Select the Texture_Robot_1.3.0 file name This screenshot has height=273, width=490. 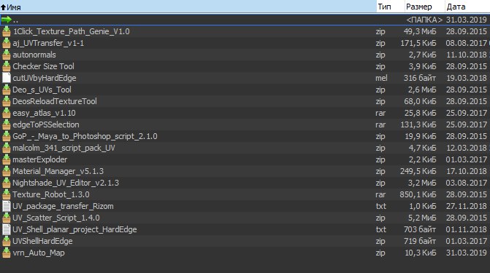coord(51,194)
